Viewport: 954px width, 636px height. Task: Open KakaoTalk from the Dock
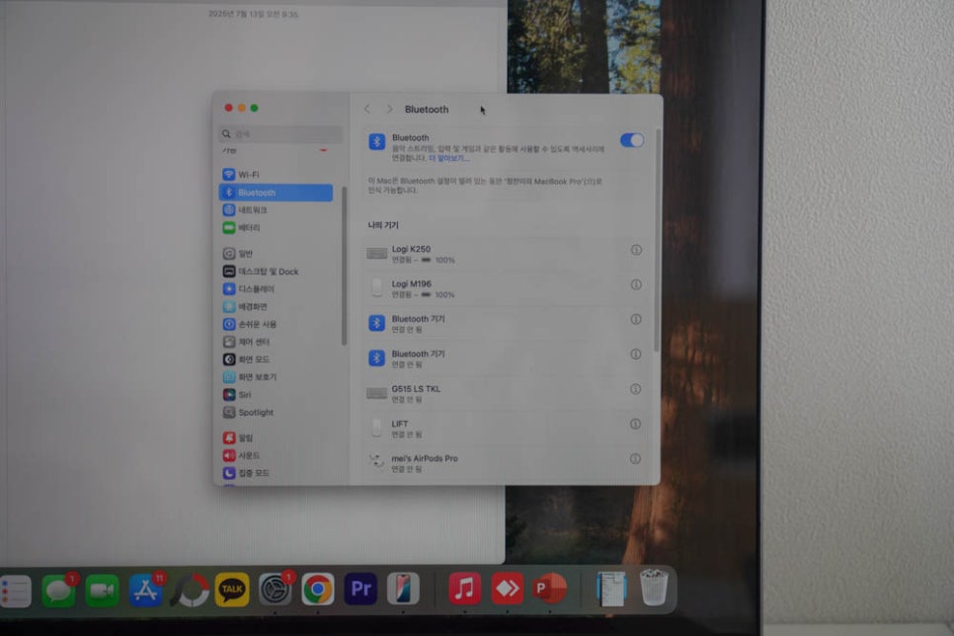coord(232,590)
